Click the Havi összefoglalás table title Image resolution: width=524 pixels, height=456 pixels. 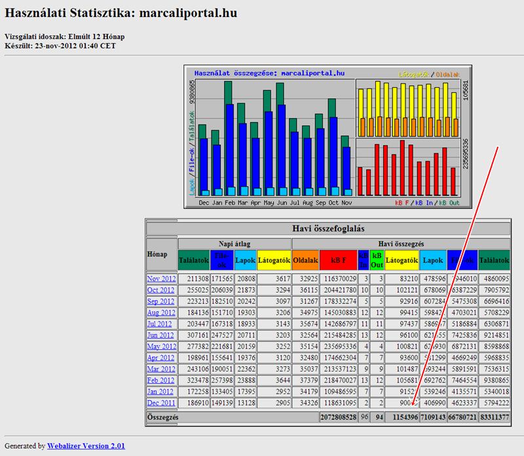click(328, 229)
